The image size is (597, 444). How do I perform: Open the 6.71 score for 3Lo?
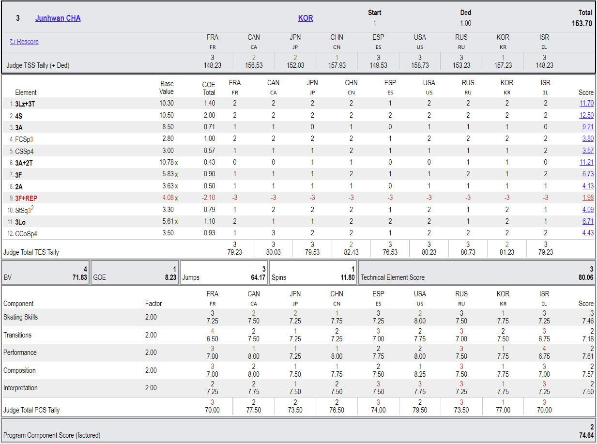pyautogui.click(x=588, y=221)
